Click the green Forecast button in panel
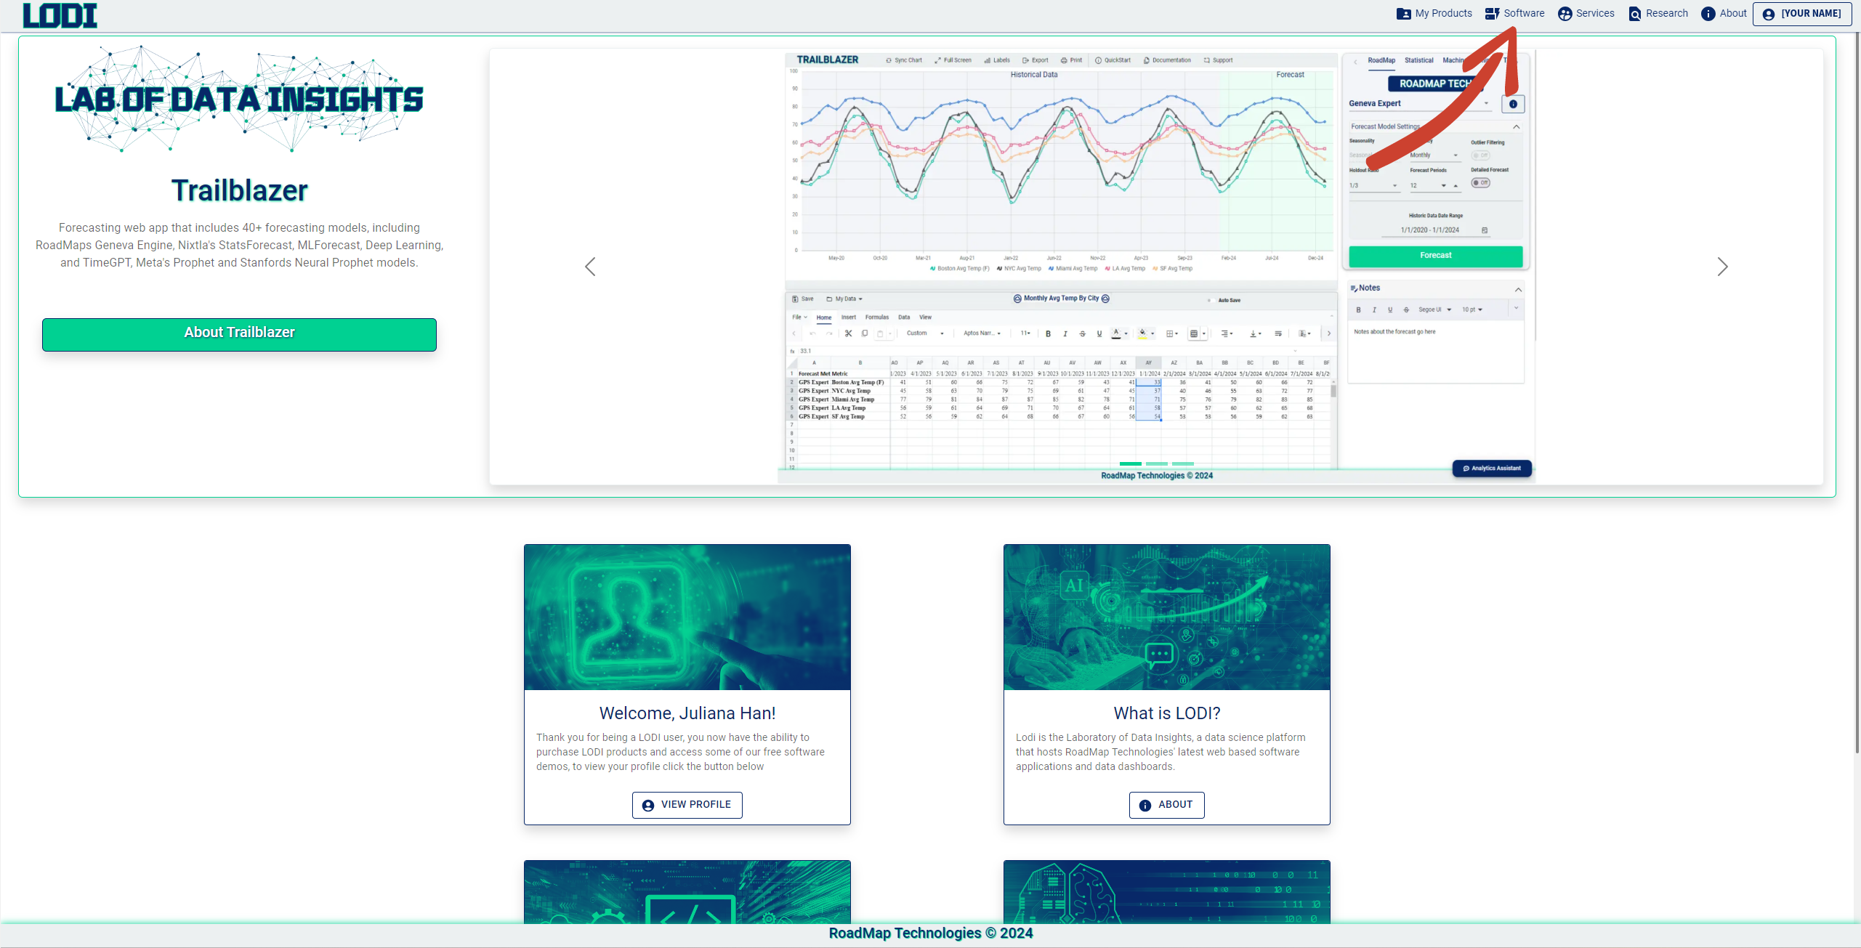The width and height of the screenshot is (1861, 948). pyautogui.click(x=1434, y=255)
